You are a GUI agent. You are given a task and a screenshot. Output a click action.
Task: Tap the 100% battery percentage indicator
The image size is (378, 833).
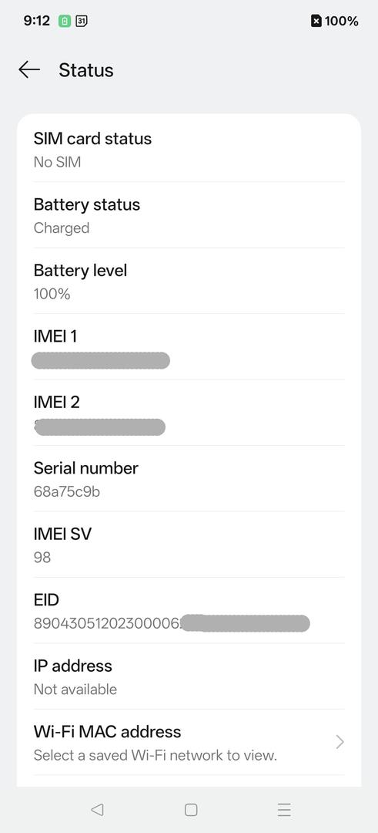pyautogui.click(x=341, y=22)
